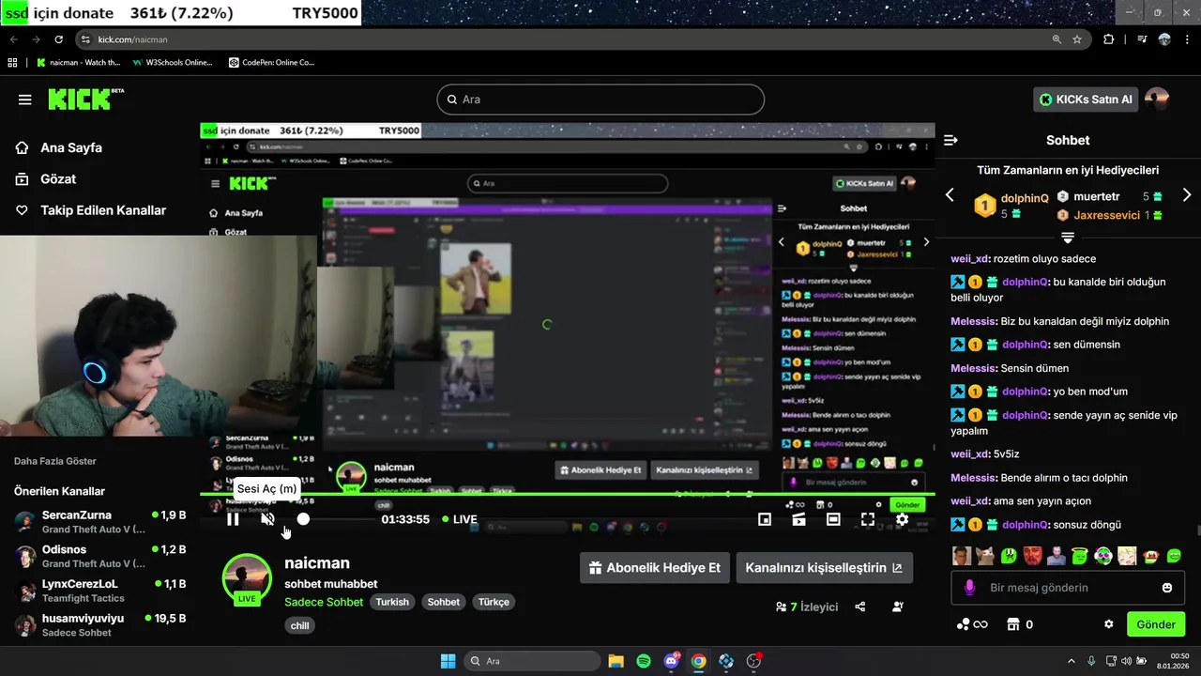Click the clip creation icon in player
This screenshot has height=676, width=1201.
coord(799,519)
